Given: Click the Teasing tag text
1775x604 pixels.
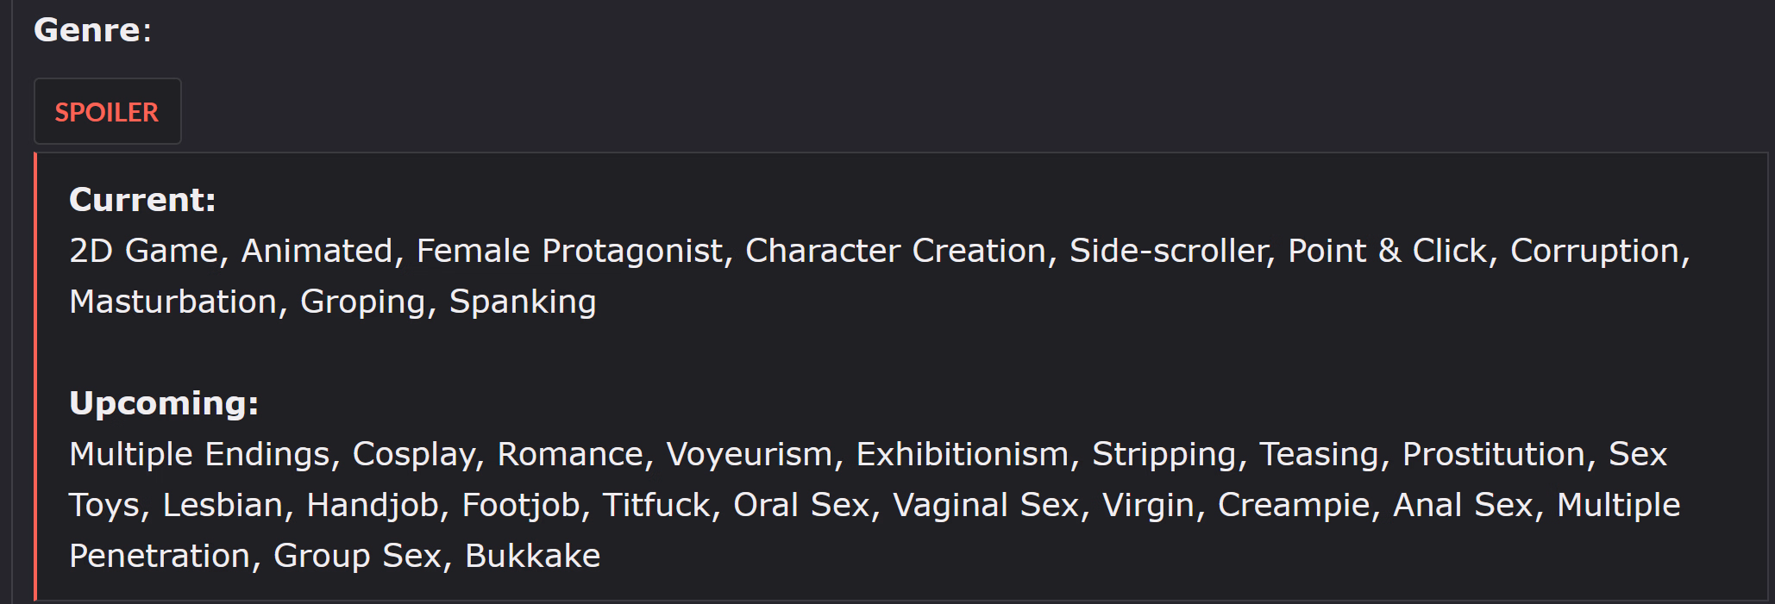Looking at the screenshot, I should coord(1318,454).
